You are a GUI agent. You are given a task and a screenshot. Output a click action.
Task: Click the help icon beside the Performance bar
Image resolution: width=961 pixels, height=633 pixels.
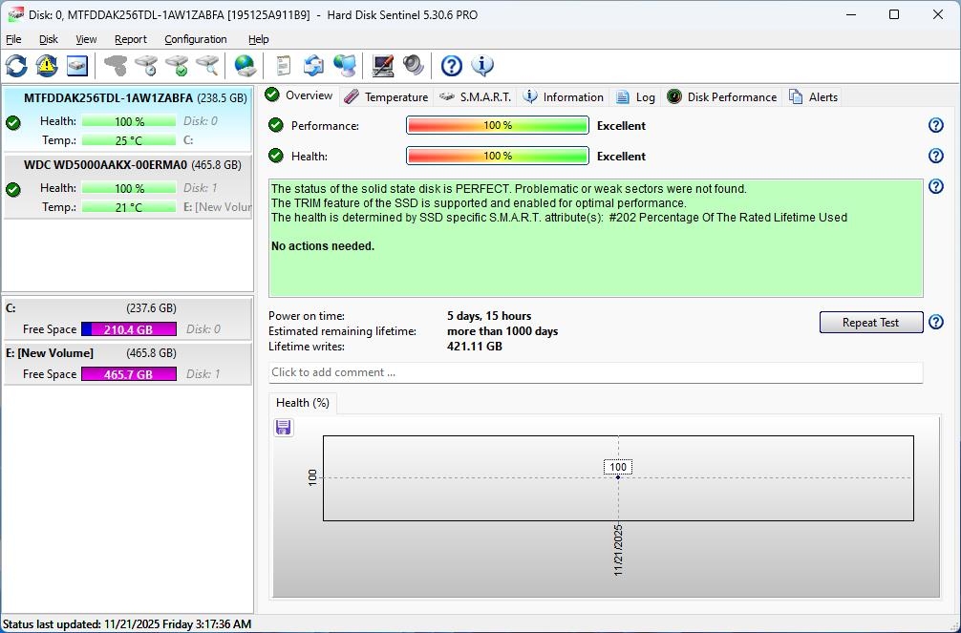click(x=936, y=125)
